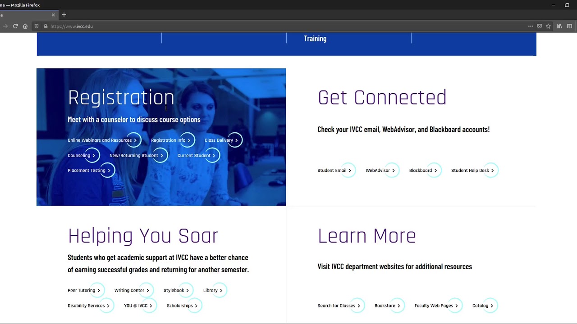
Task: Click the Helping You Soar heading
Action: [x=143, y=236]
